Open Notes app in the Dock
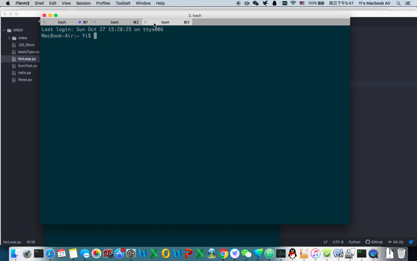Image resolution: width=417 pixels, height=261 pixels. 73,254
